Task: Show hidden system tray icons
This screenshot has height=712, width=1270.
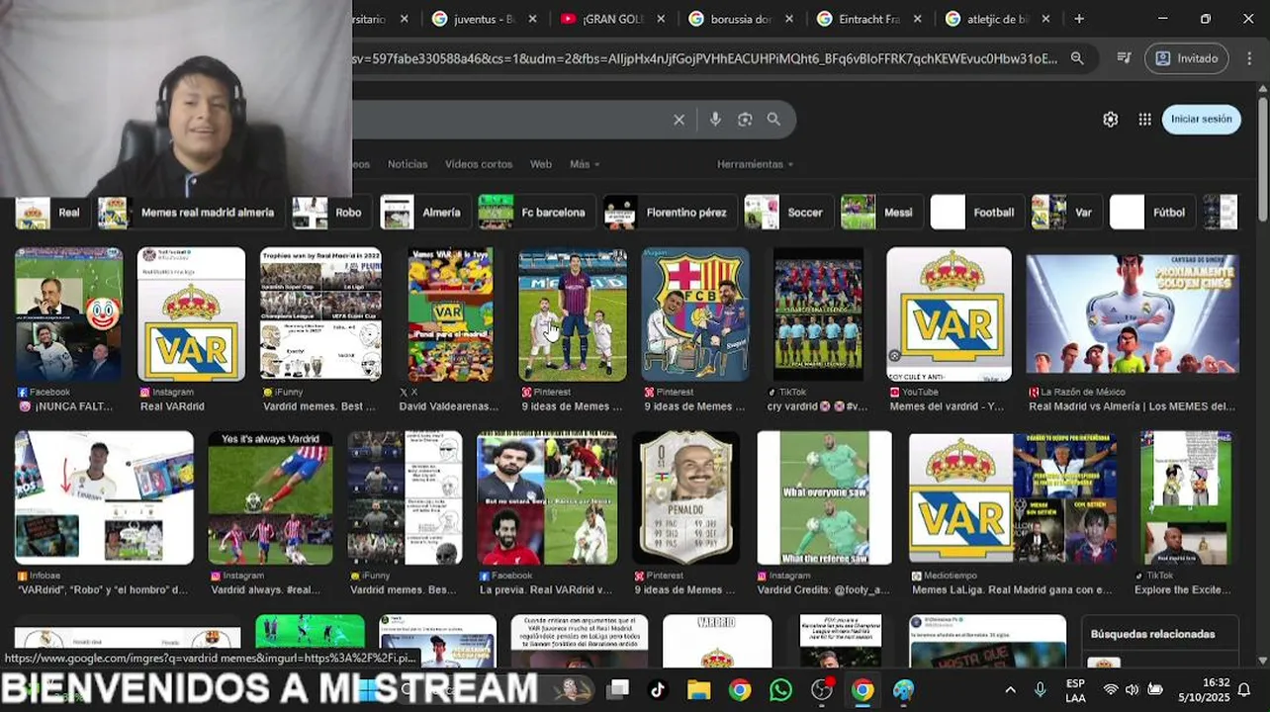Action: (1010, 689)
